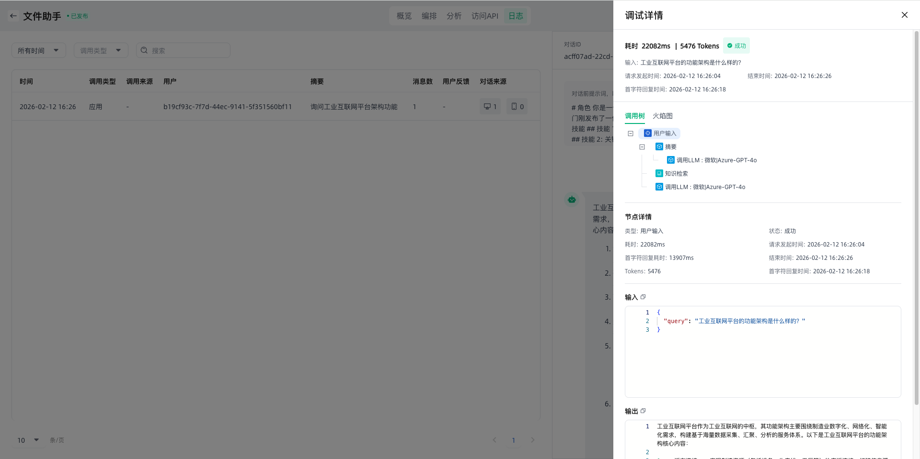Open the 编排 tab
This screenshot has width=920, height=459.
click(x=429, y=16)
